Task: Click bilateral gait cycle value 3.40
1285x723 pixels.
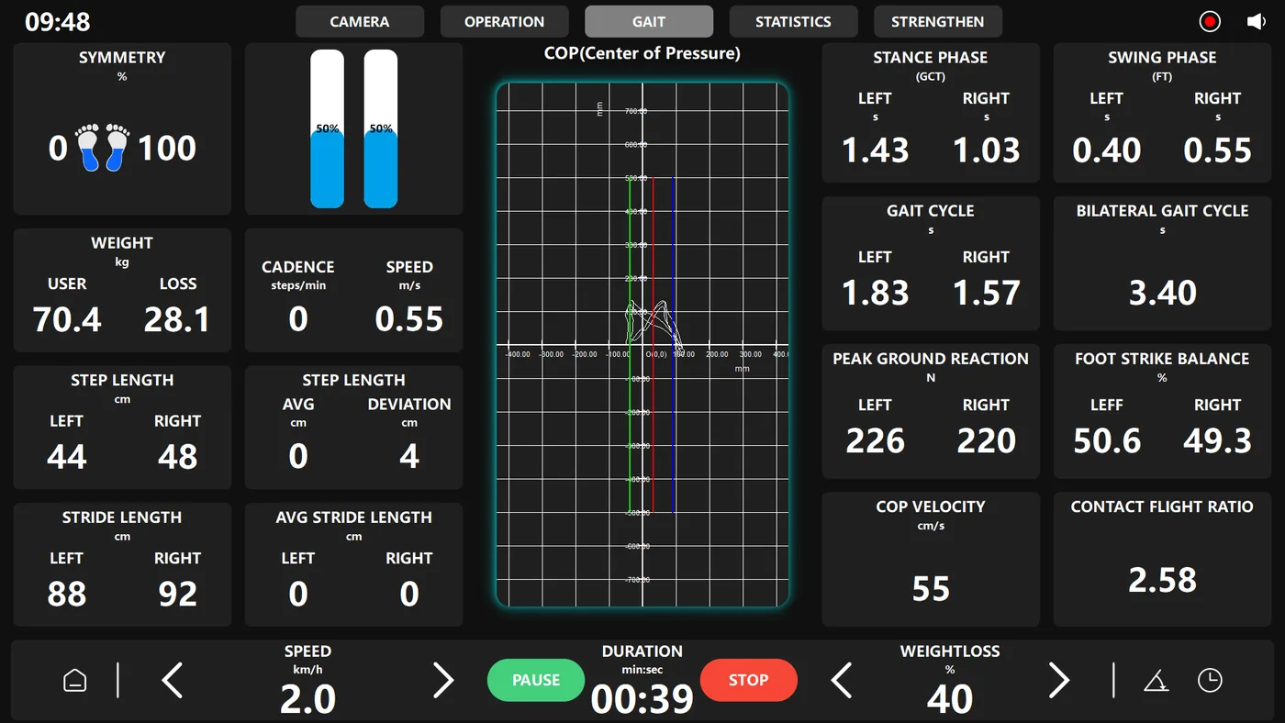Action: pos(1163,293)
